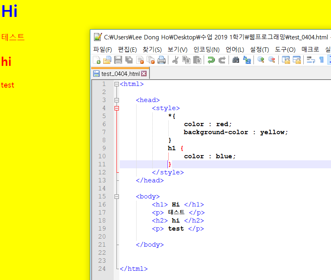
Task: Toggle synchronized horizontal scrolling icon
Action: [x=296, y=60]
